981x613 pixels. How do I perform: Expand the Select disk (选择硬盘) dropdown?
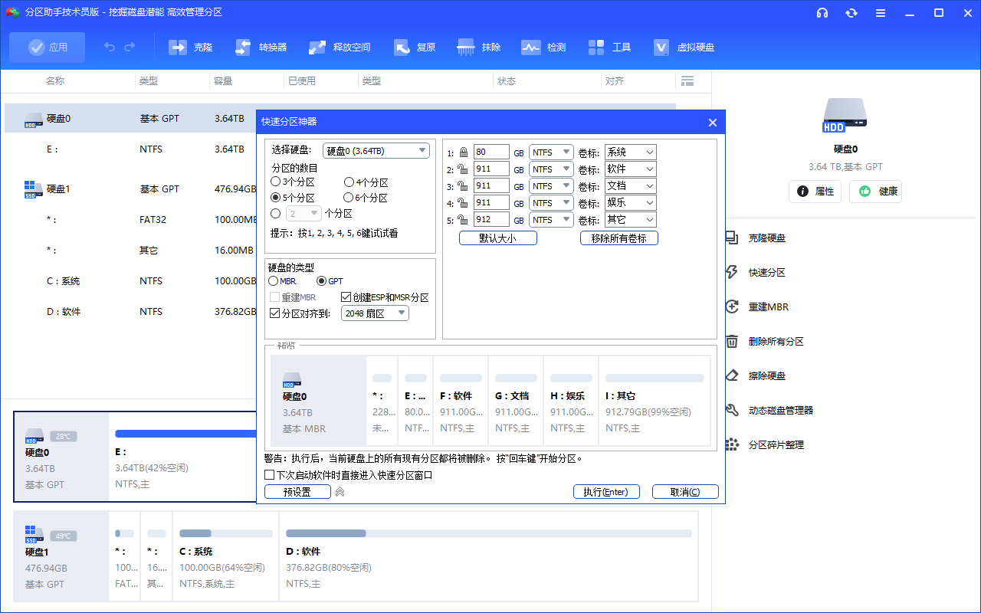376,151
